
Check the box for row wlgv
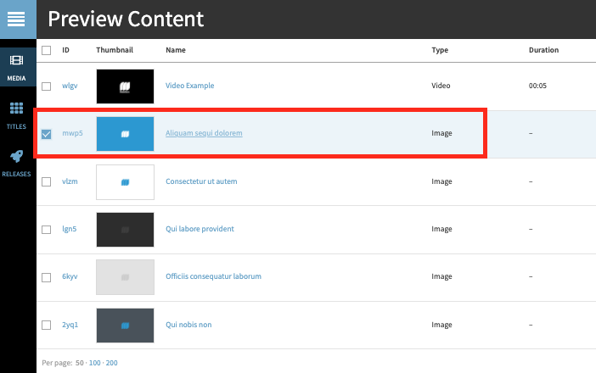tap(47, 86)
